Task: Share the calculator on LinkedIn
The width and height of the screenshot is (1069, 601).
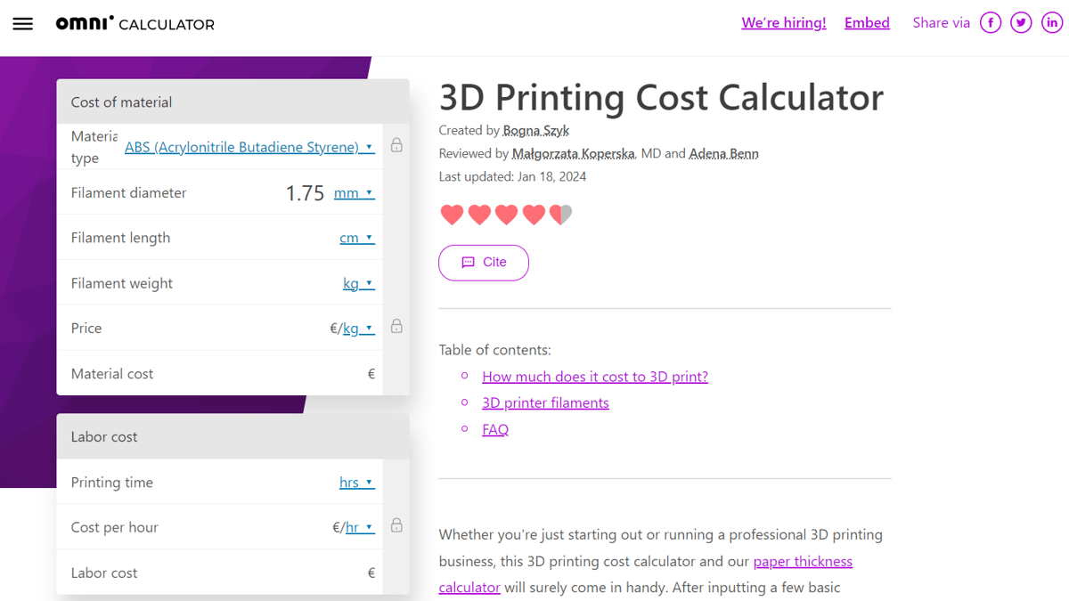Action: (x=1052, y=22)
